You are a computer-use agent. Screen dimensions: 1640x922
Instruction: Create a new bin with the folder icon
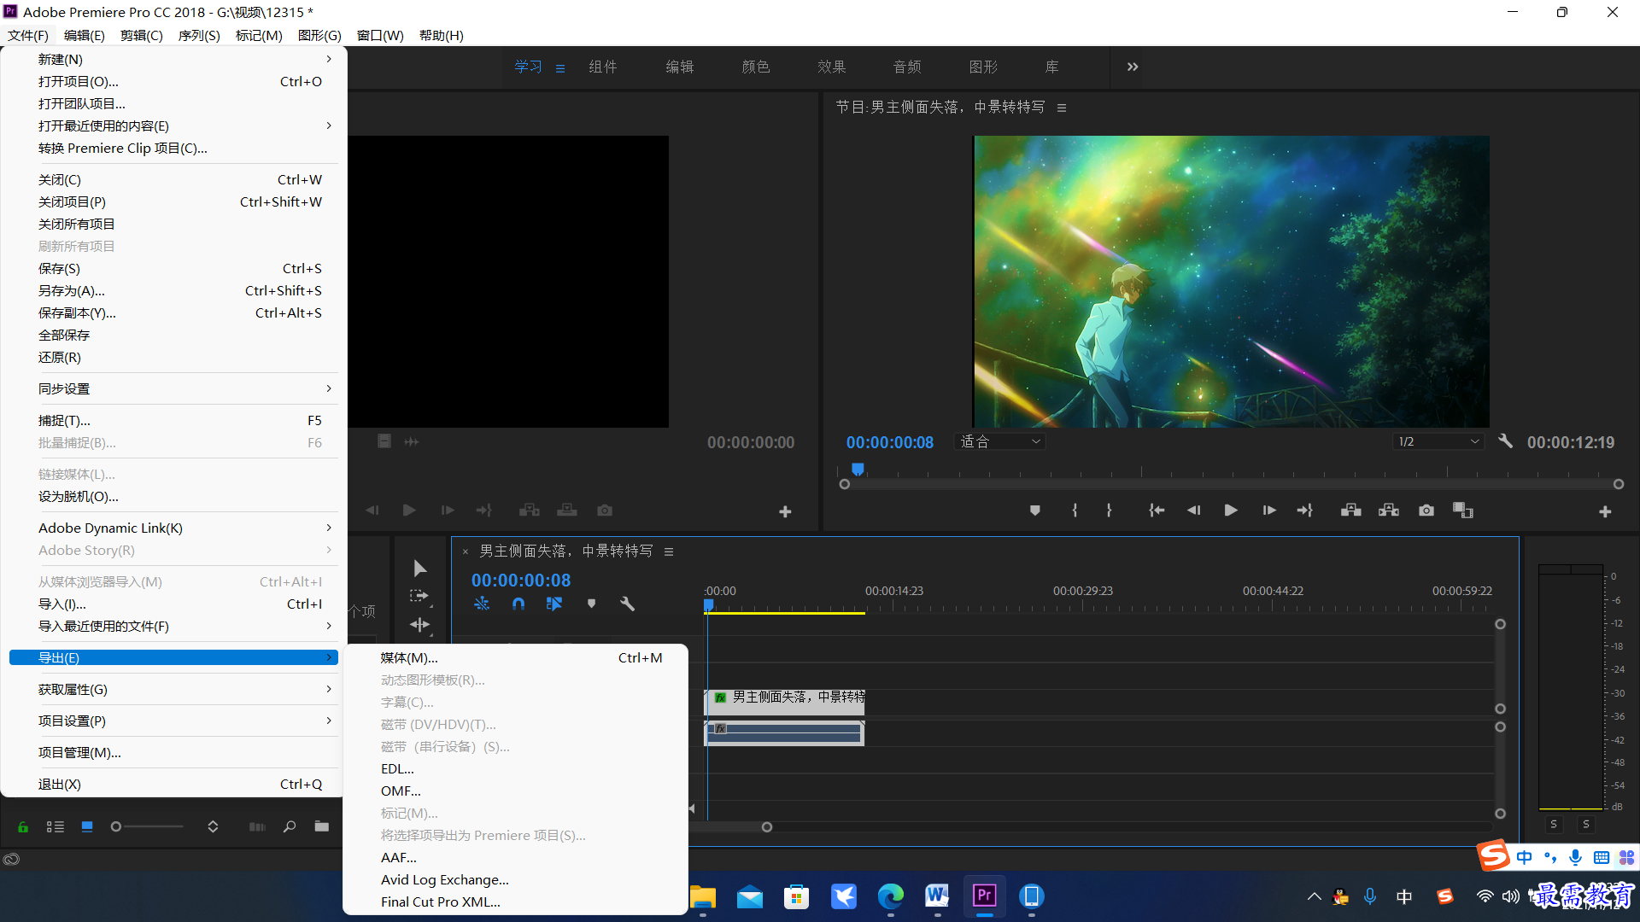[322, 826]
